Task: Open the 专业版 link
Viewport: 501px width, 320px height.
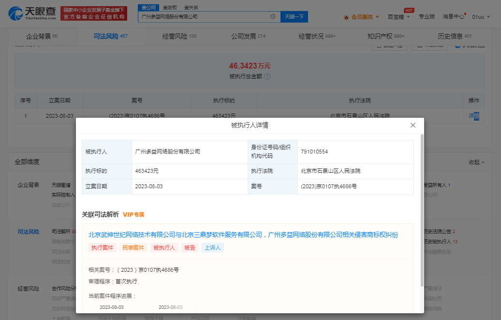Action: (x=427, y=16)
